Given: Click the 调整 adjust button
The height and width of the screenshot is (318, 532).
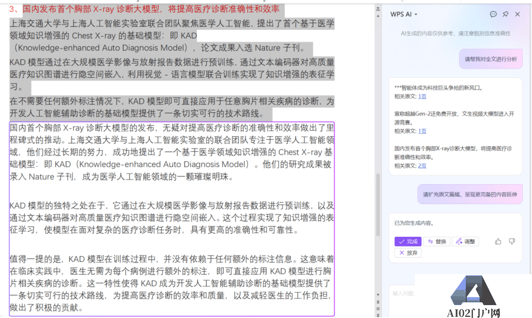Looking at the screenshot, I should click(x=465, y=241).
